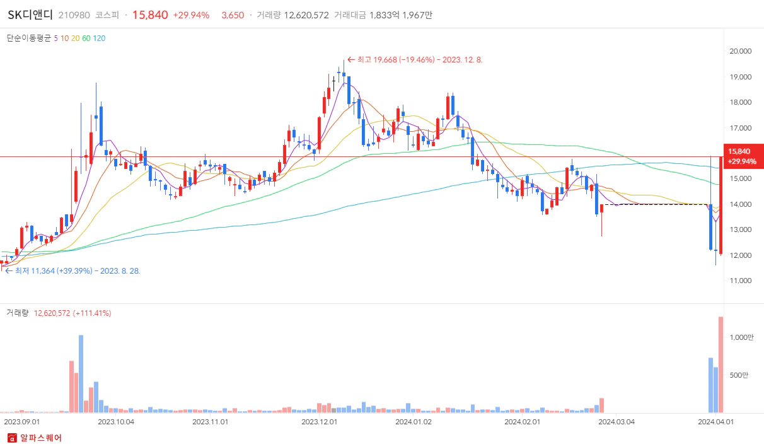Click the 알파스퀘어 logo icon

(x=11, y=438)
